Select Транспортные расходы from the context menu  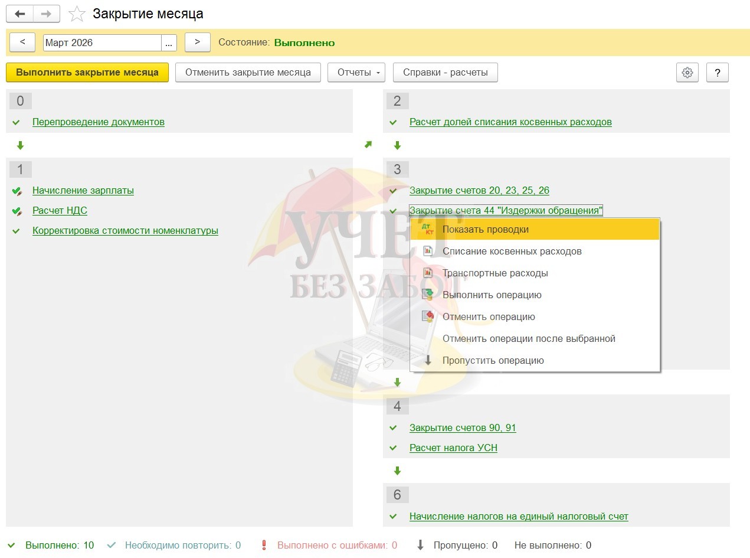[495, 273]
